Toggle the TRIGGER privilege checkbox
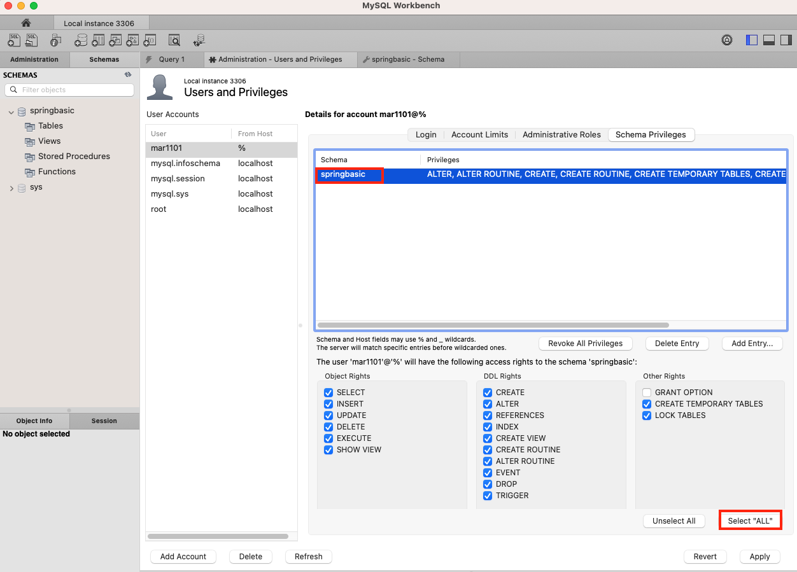The image size is (797, 572). click(488, 496)
